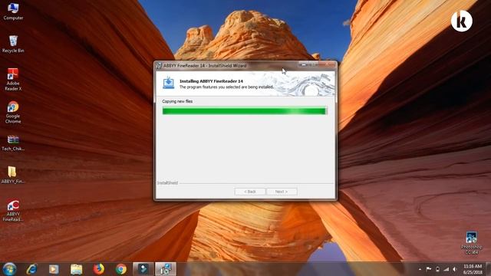
Task: Select the Tech_Chik archive on desktop
Action: [13, 143]
